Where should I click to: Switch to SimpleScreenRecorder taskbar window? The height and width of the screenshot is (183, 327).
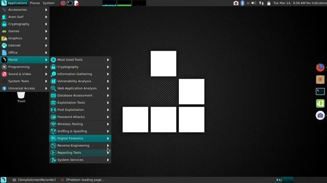coord(34,180)
